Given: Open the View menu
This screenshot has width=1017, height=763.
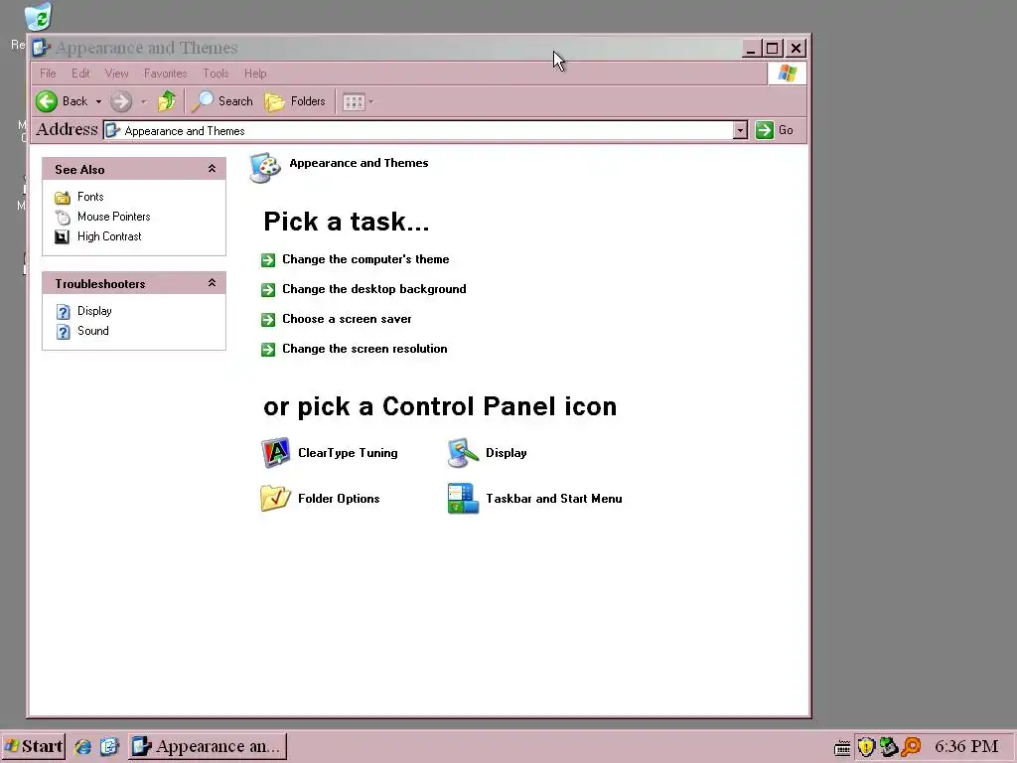Looking at the screenshot, I should pos(117,74).
